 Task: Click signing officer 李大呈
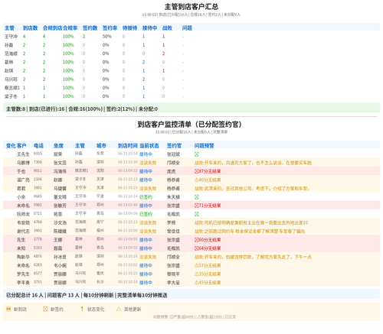[173, 283]
